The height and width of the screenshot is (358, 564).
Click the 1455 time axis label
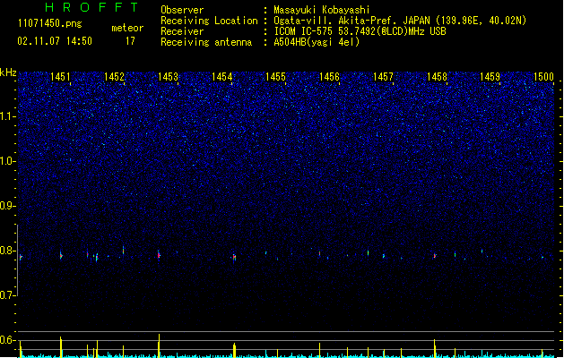[x=275, y=77]
